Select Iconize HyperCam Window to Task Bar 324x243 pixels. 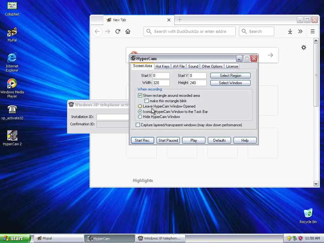click(x=140, y=112)
